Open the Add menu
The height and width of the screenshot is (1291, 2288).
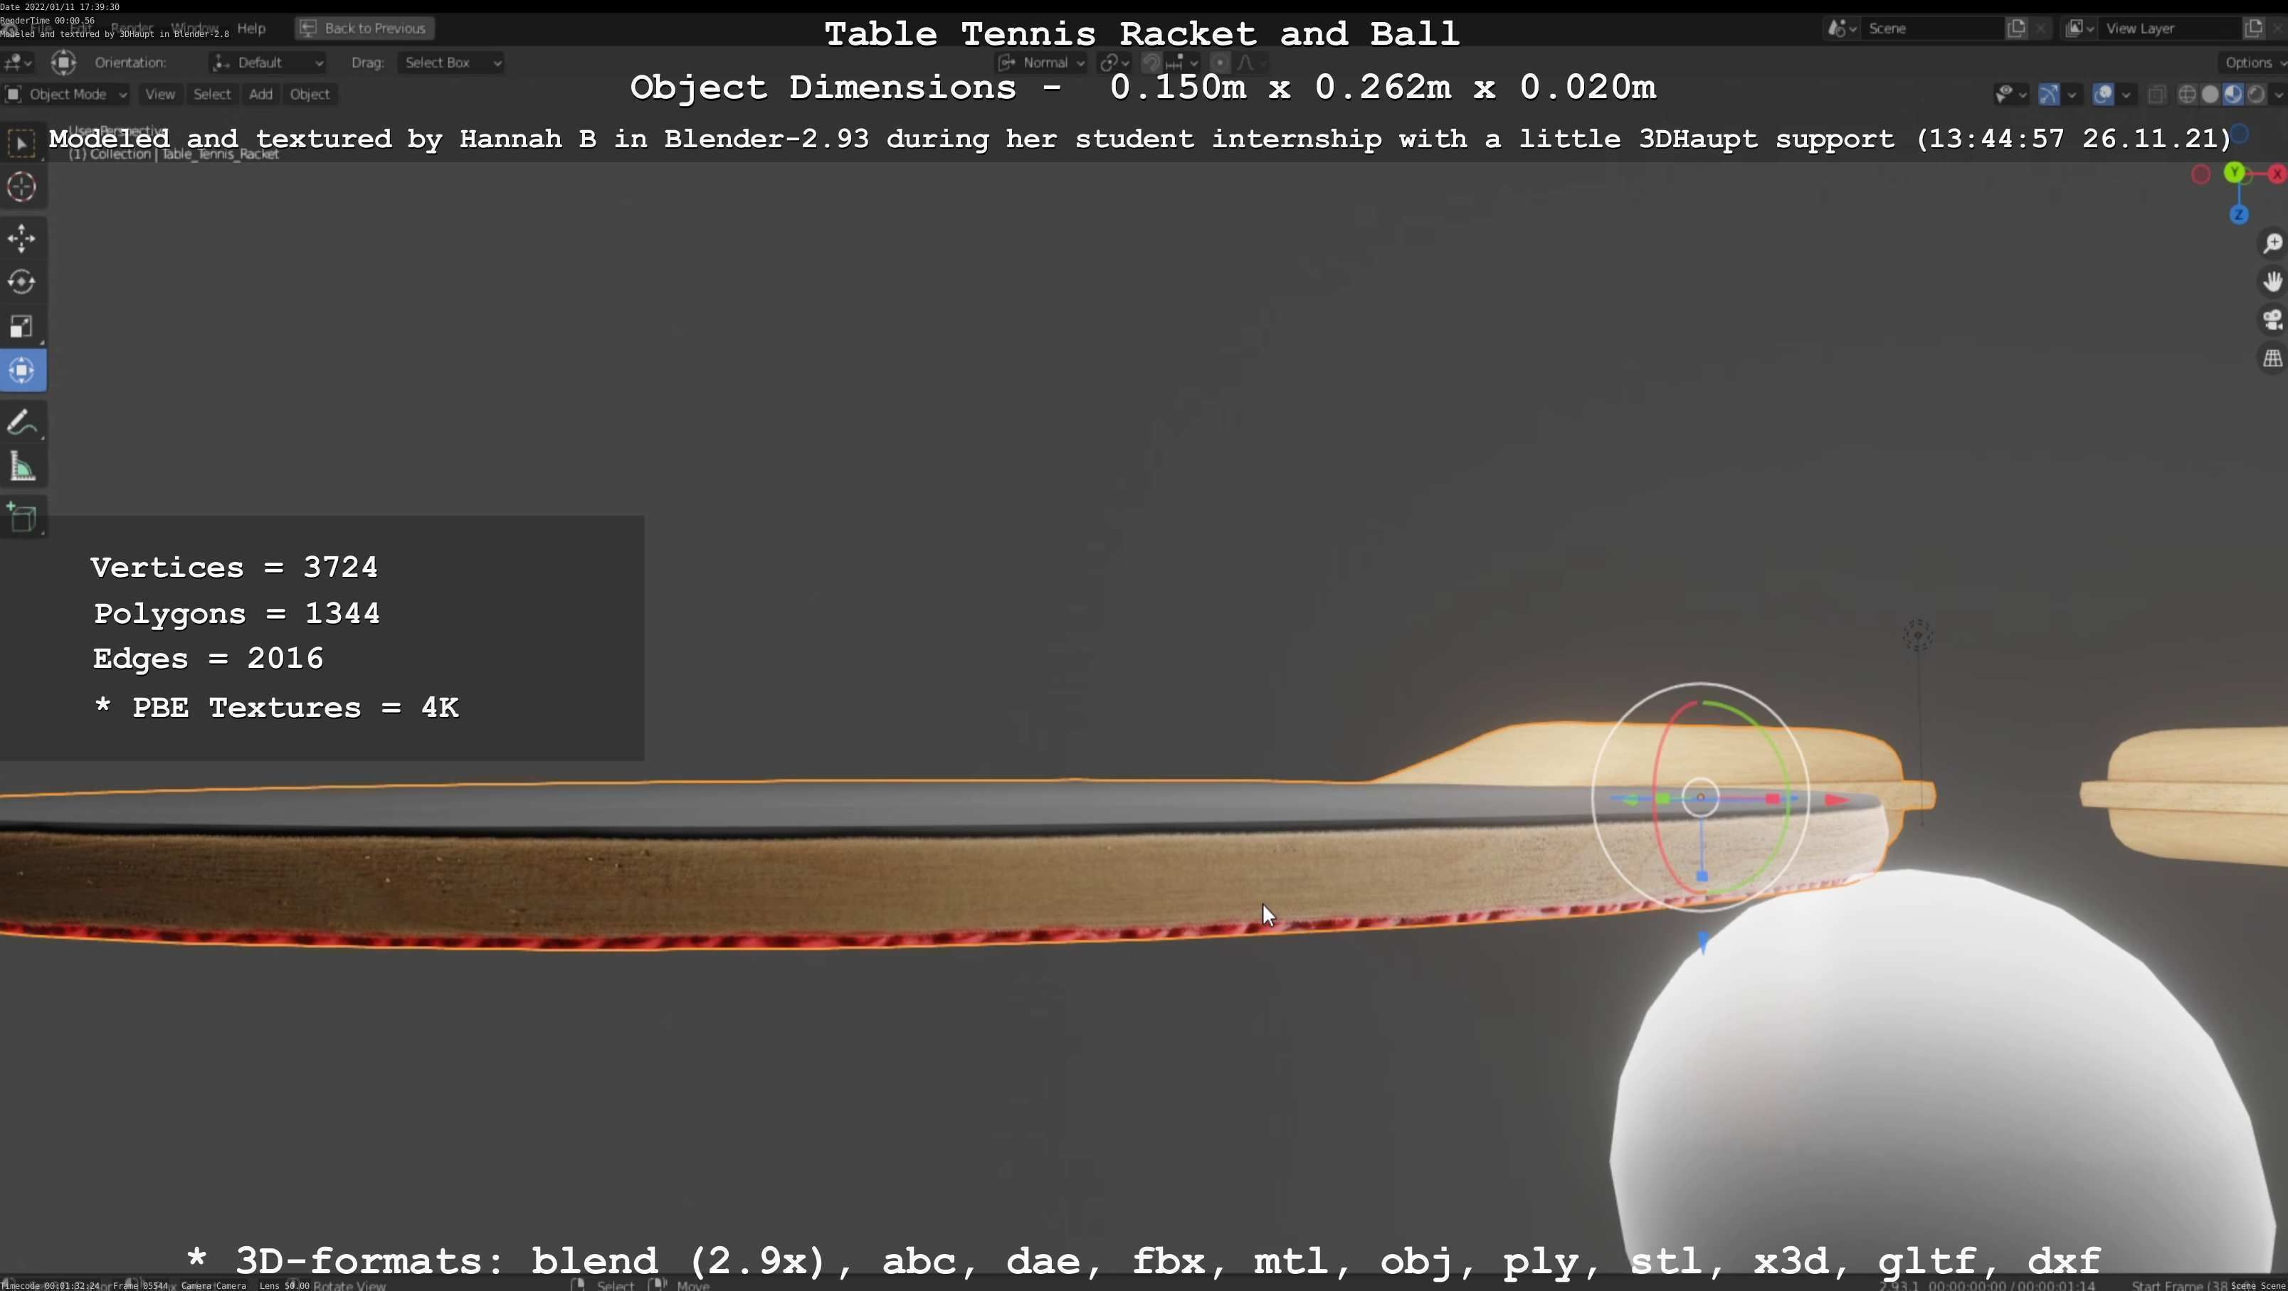(260, 94)
